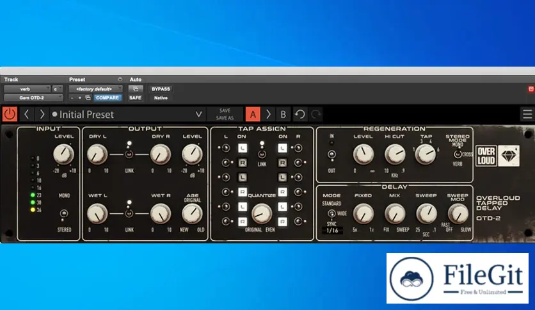This screenshot has width=535, height=310.
Task: Click the SAFE button
Action: (135, 97)
